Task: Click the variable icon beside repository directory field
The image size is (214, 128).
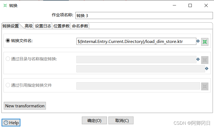Action: [x=198, y=59]
